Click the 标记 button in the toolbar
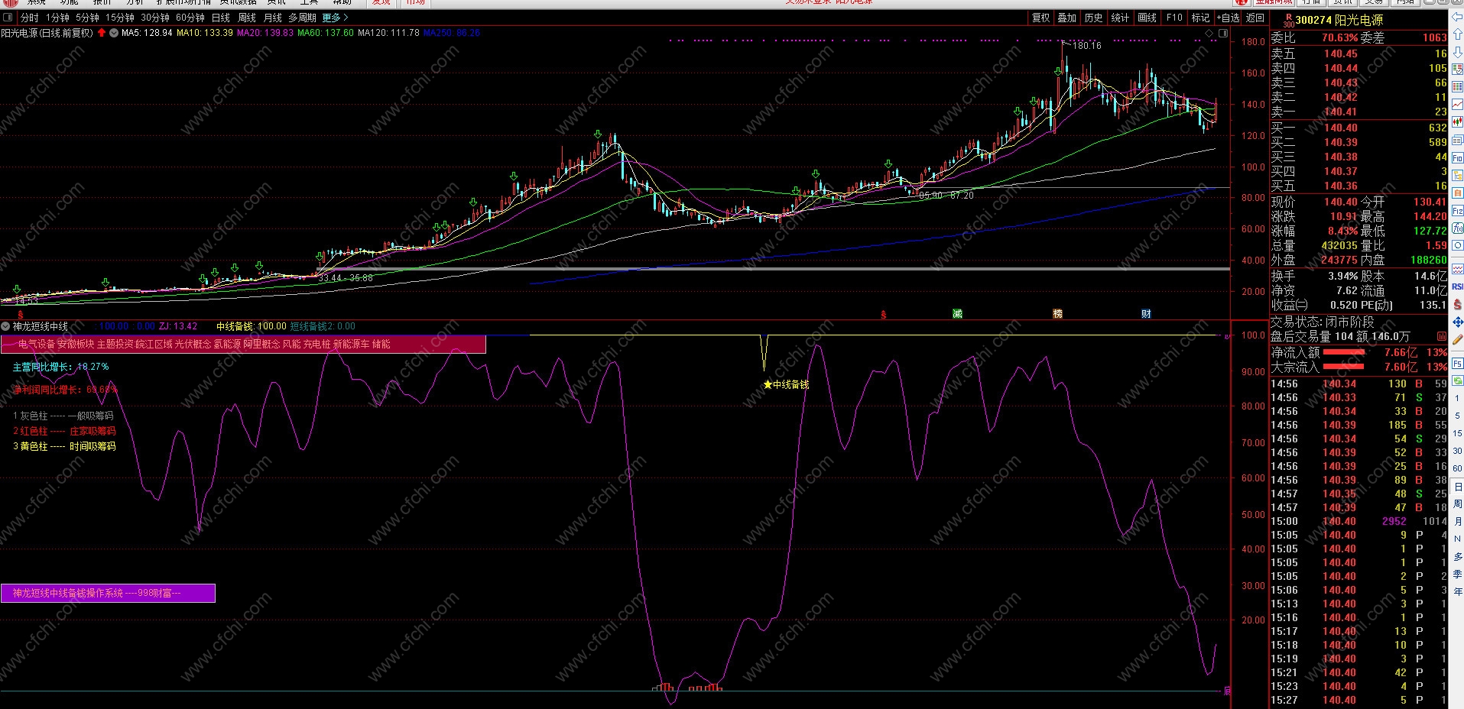 [x=1200, y=18]
